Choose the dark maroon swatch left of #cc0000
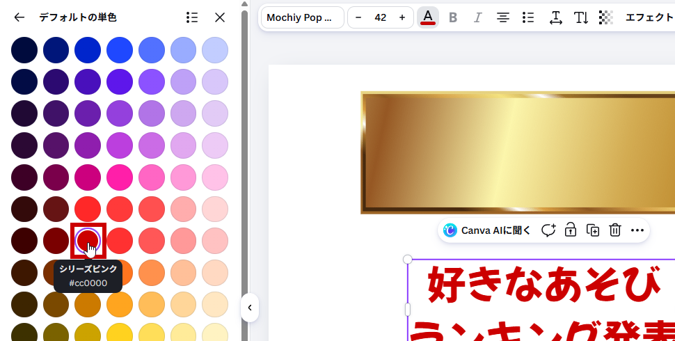 [x=56, y=241]
